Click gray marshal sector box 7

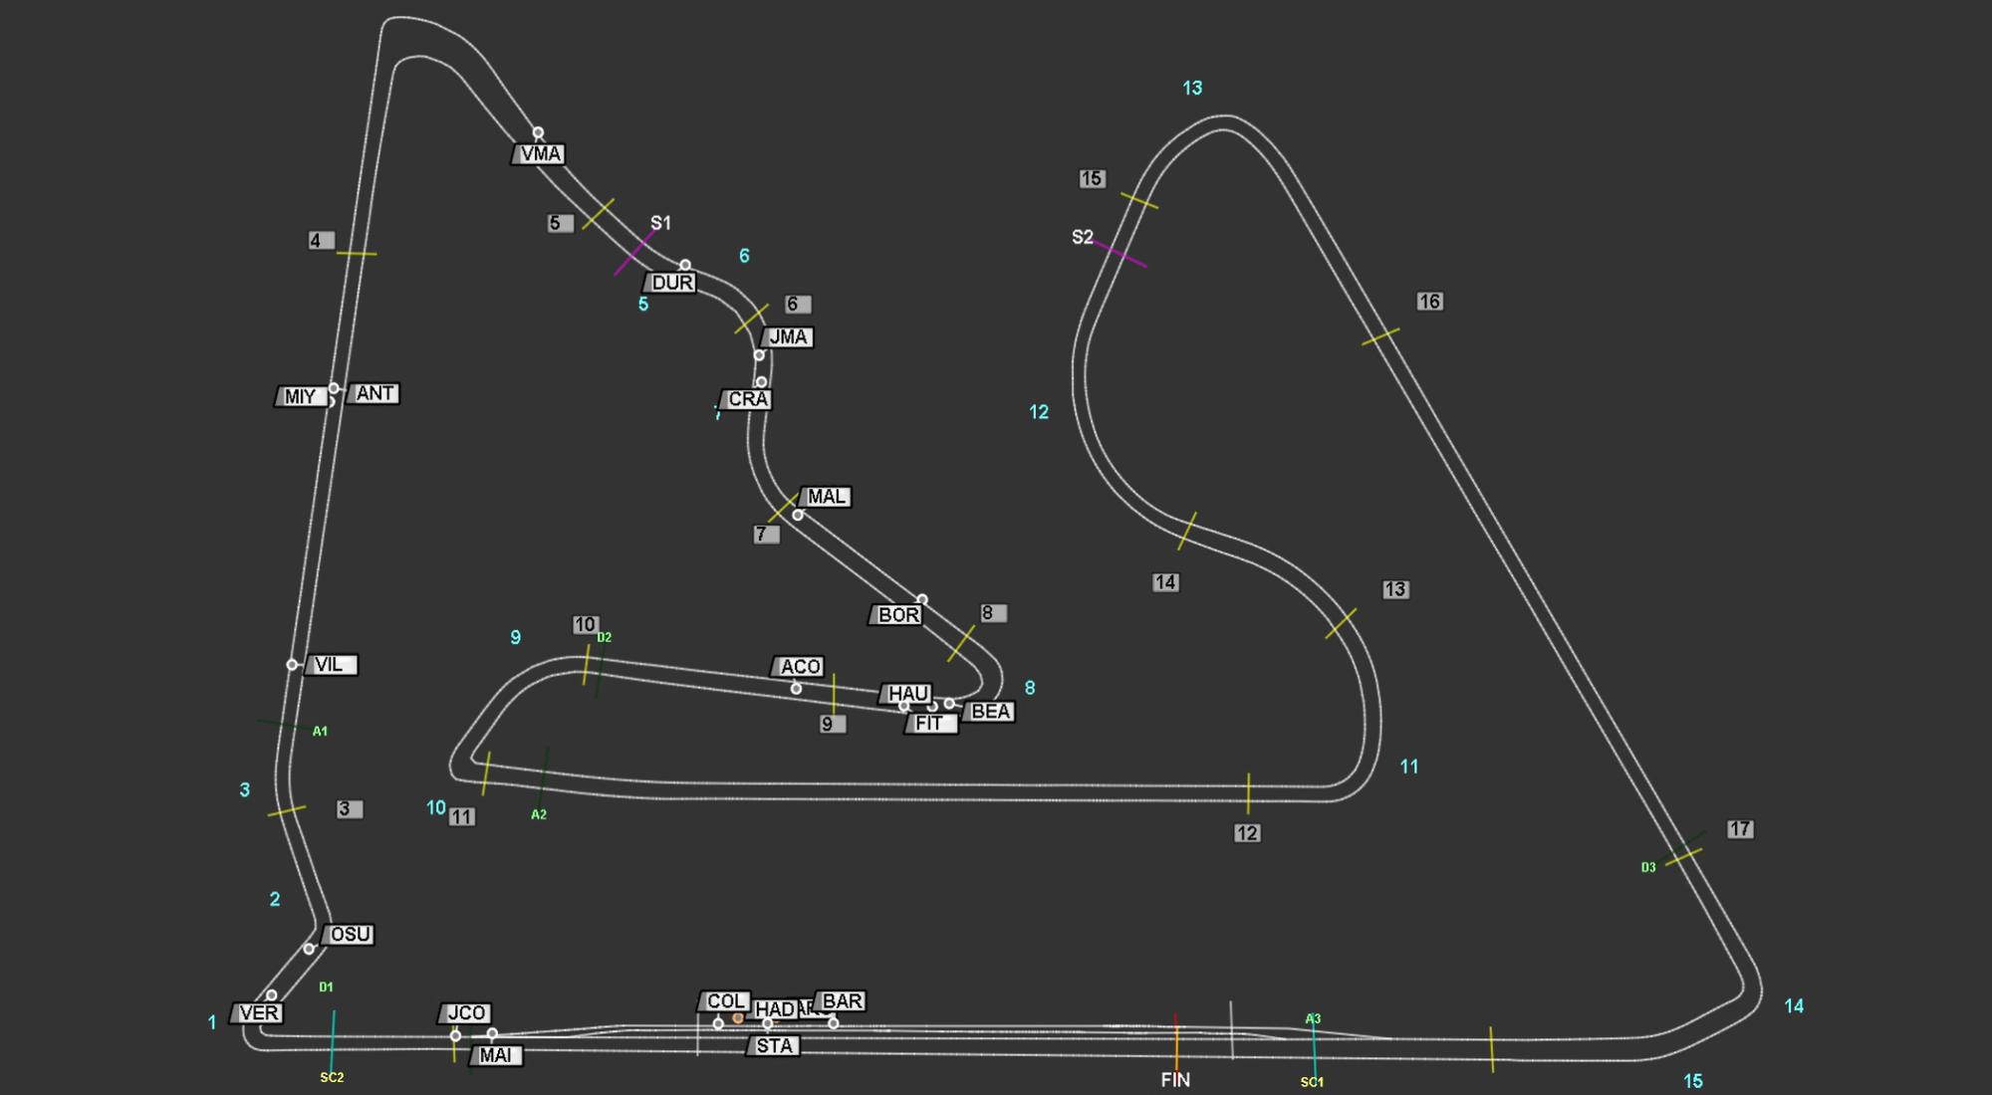coord(766,535)
